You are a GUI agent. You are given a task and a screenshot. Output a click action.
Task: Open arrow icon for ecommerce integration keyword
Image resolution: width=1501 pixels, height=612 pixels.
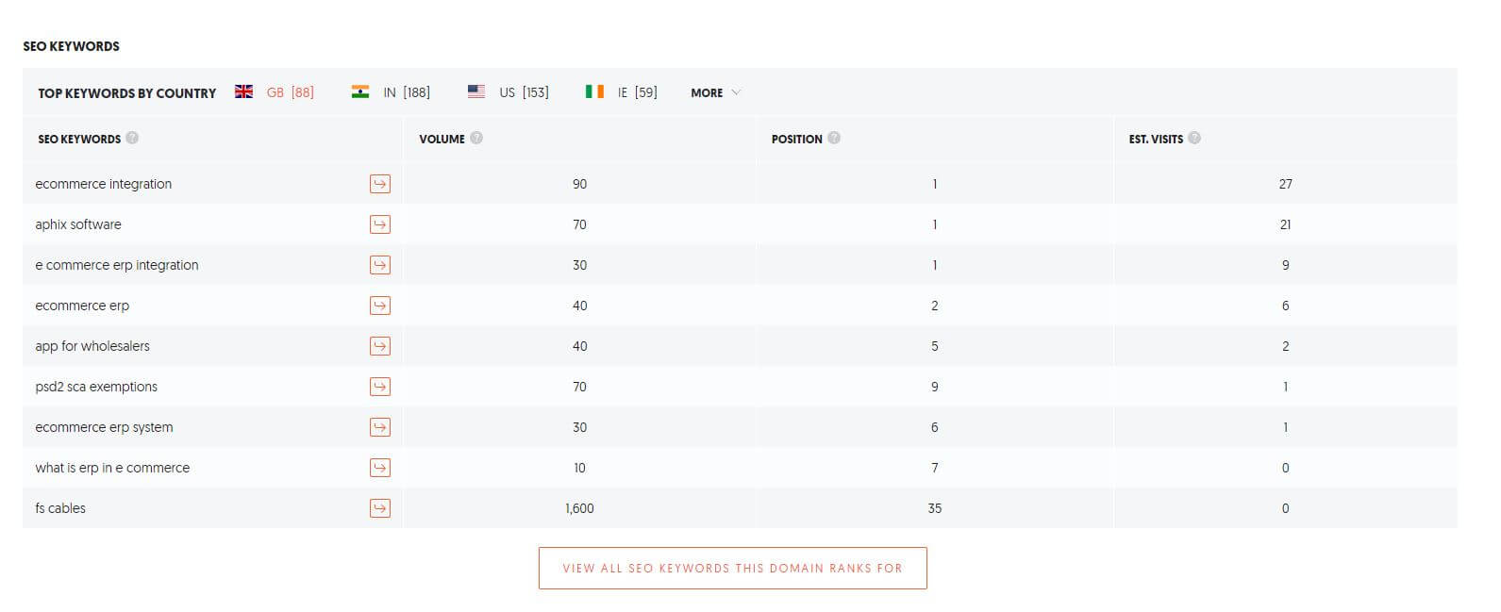380,184
